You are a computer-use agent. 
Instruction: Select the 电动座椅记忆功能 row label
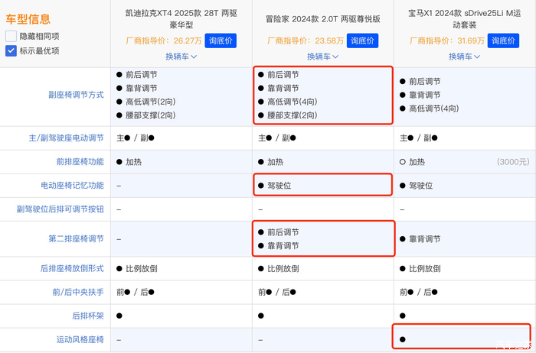tap(72, 186)
